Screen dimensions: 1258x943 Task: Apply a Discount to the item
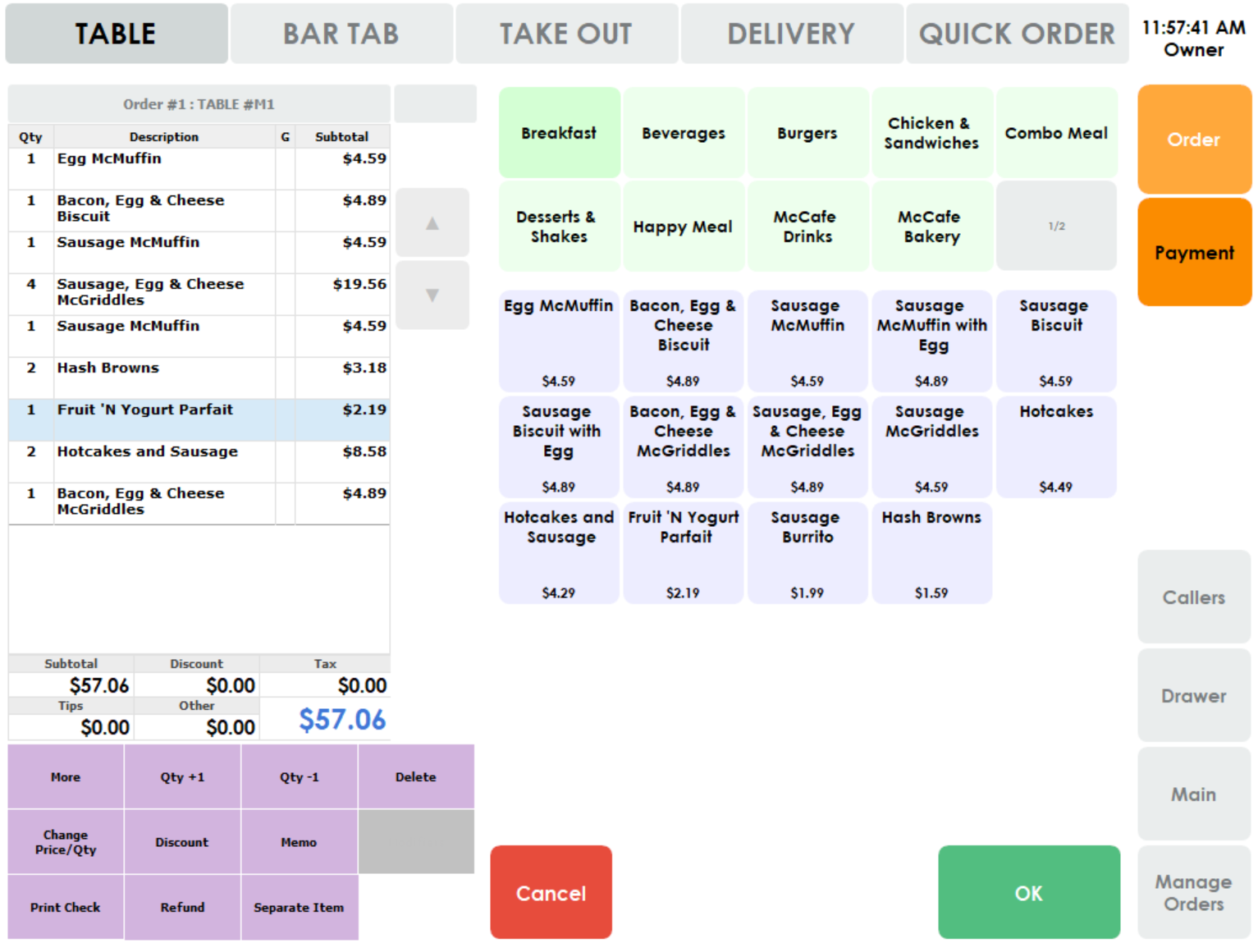point(182,842)
